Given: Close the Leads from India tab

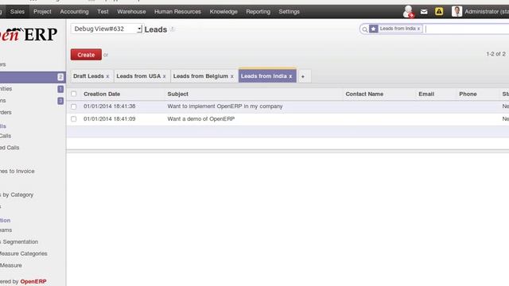Looking at the screenshot, I should point(290,76).
